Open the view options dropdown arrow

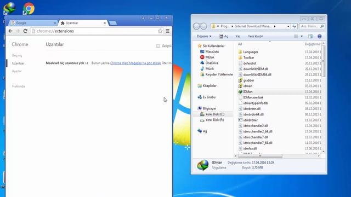tap(302, 36)
